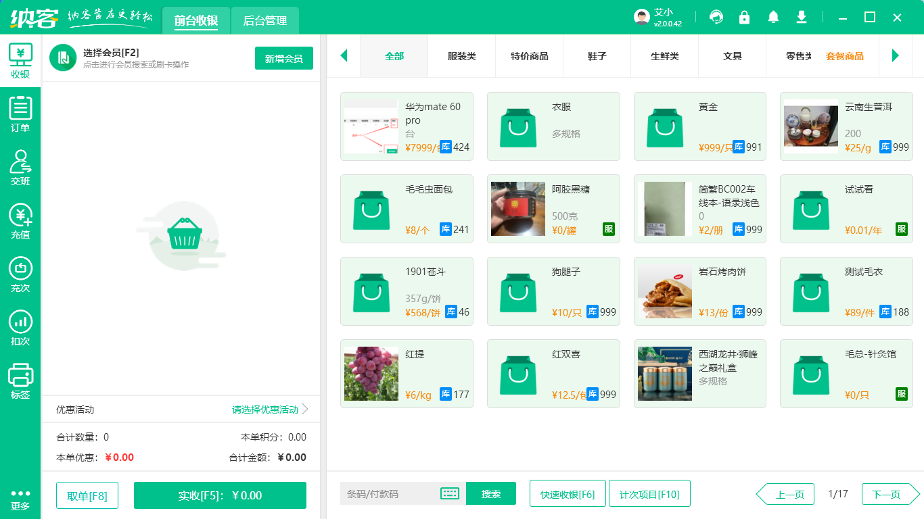Screen dimensions: 924x519
Task: Click the download icon in title bar
Action: [802, 17]
